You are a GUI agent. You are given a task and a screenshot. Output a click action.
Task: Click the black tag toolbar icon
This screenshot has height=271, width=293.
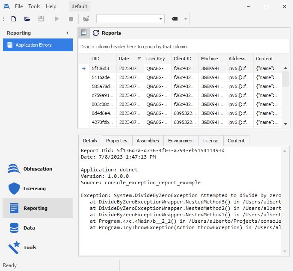[x=175, y=19]
